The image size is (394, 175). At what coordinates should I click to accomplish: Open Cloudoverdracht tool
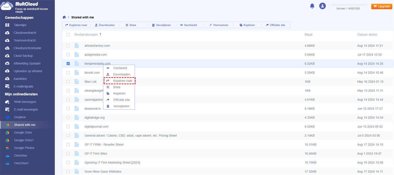[25, 33]
